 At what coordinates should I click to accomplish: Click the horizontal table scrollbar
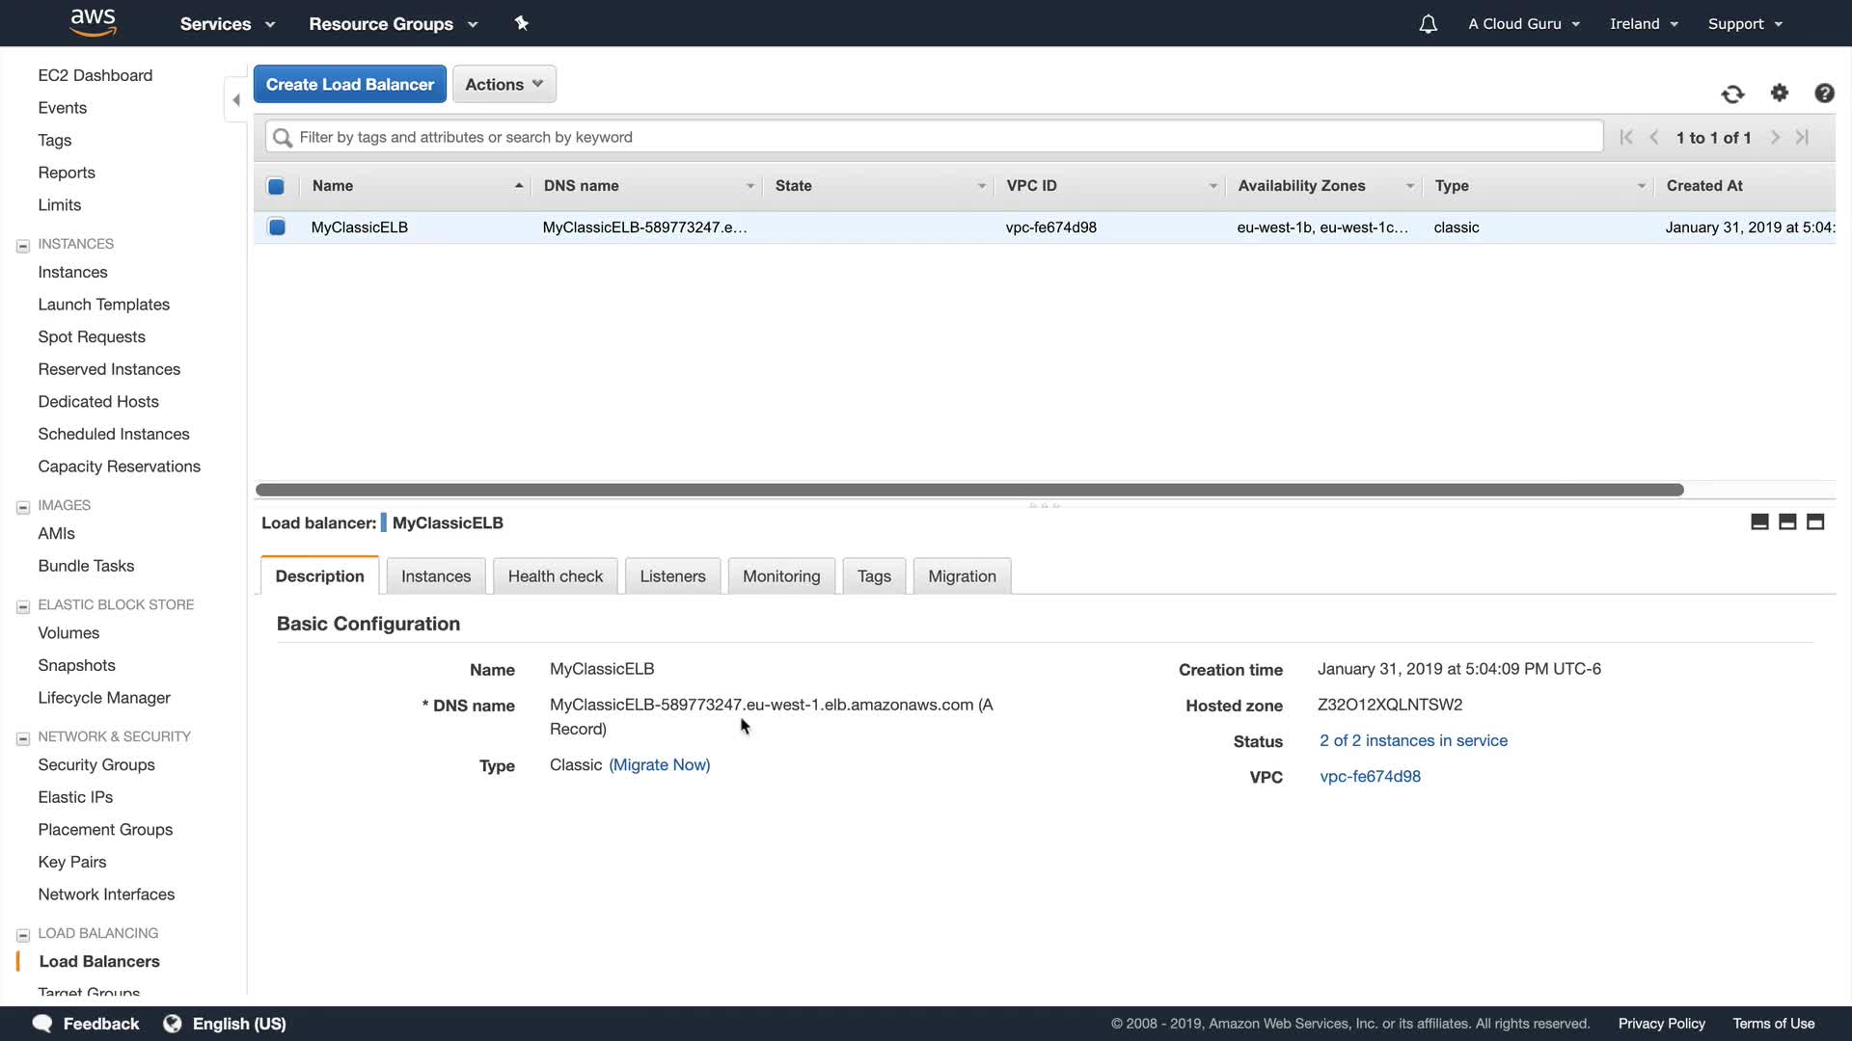click(x=968, y=491)
